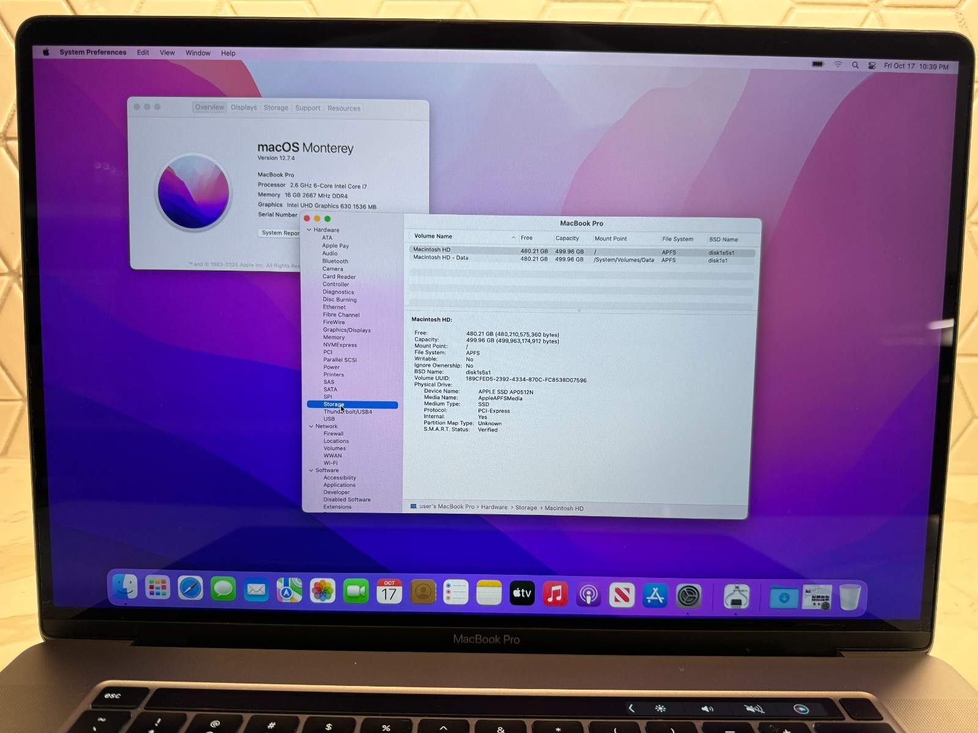This screenshot has width=978, height=733.
Task: Launch the Mail app
Action: pyautogui.click(x=256, y=589)
